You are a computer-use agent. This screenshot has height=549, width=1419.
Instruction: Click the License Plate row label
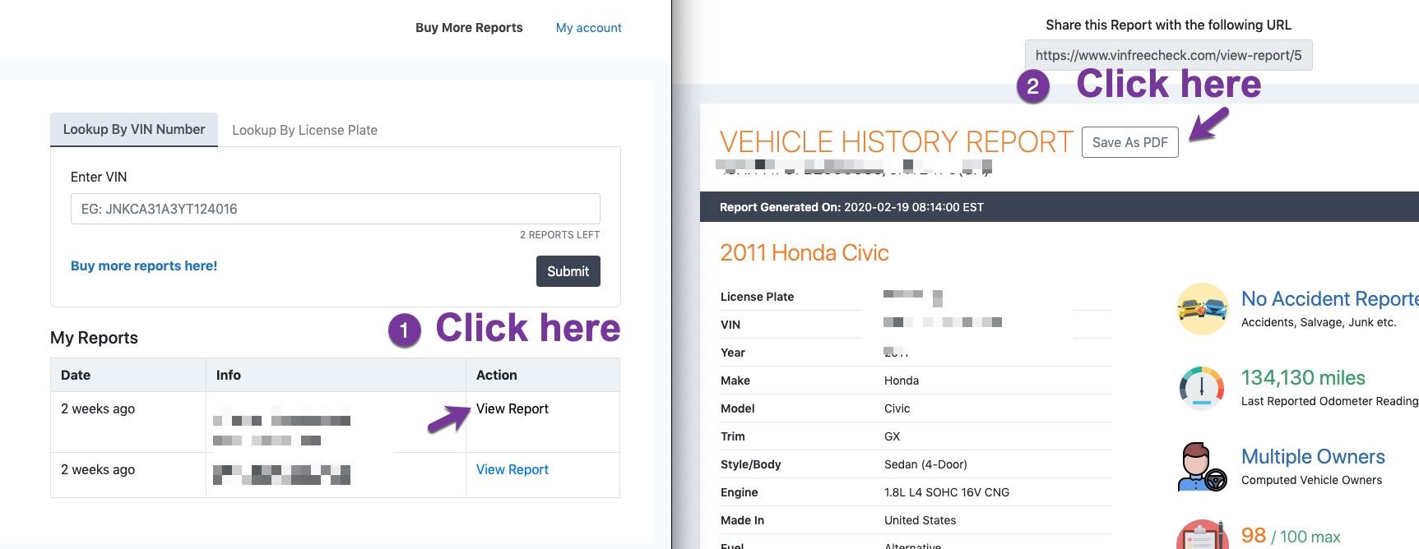pyautogui.click(x=757, y=297)
